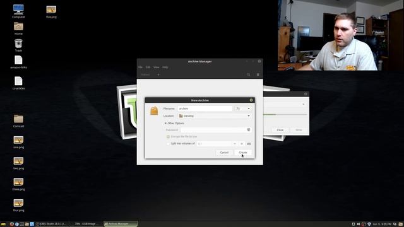Image resolution: width=404 pixels, height=227 pixels.
Task: Select the cc-articles file icon
Action: (18, 83)
